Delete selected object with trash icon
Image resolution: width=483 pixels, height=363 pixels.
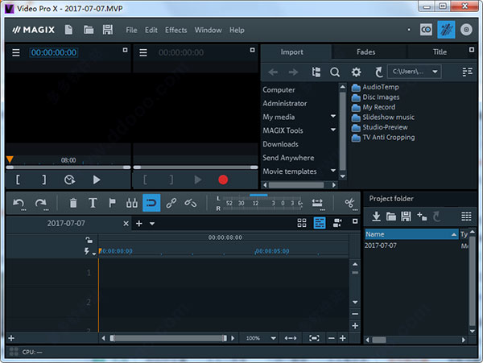[73, 203]
